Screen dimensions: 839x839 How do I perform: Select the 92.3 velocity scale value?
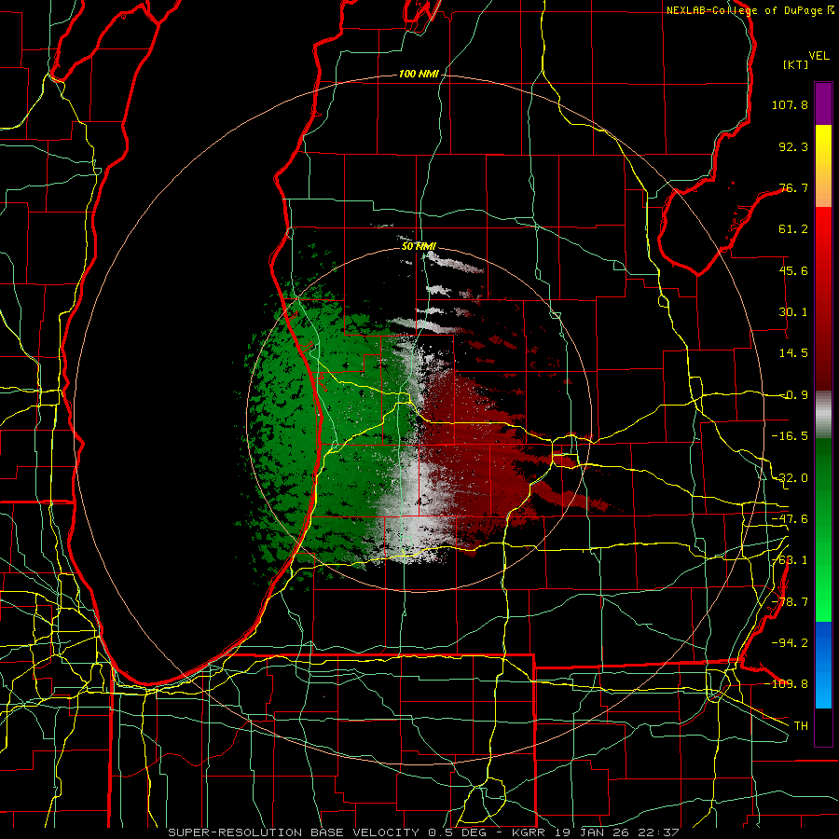793,146
